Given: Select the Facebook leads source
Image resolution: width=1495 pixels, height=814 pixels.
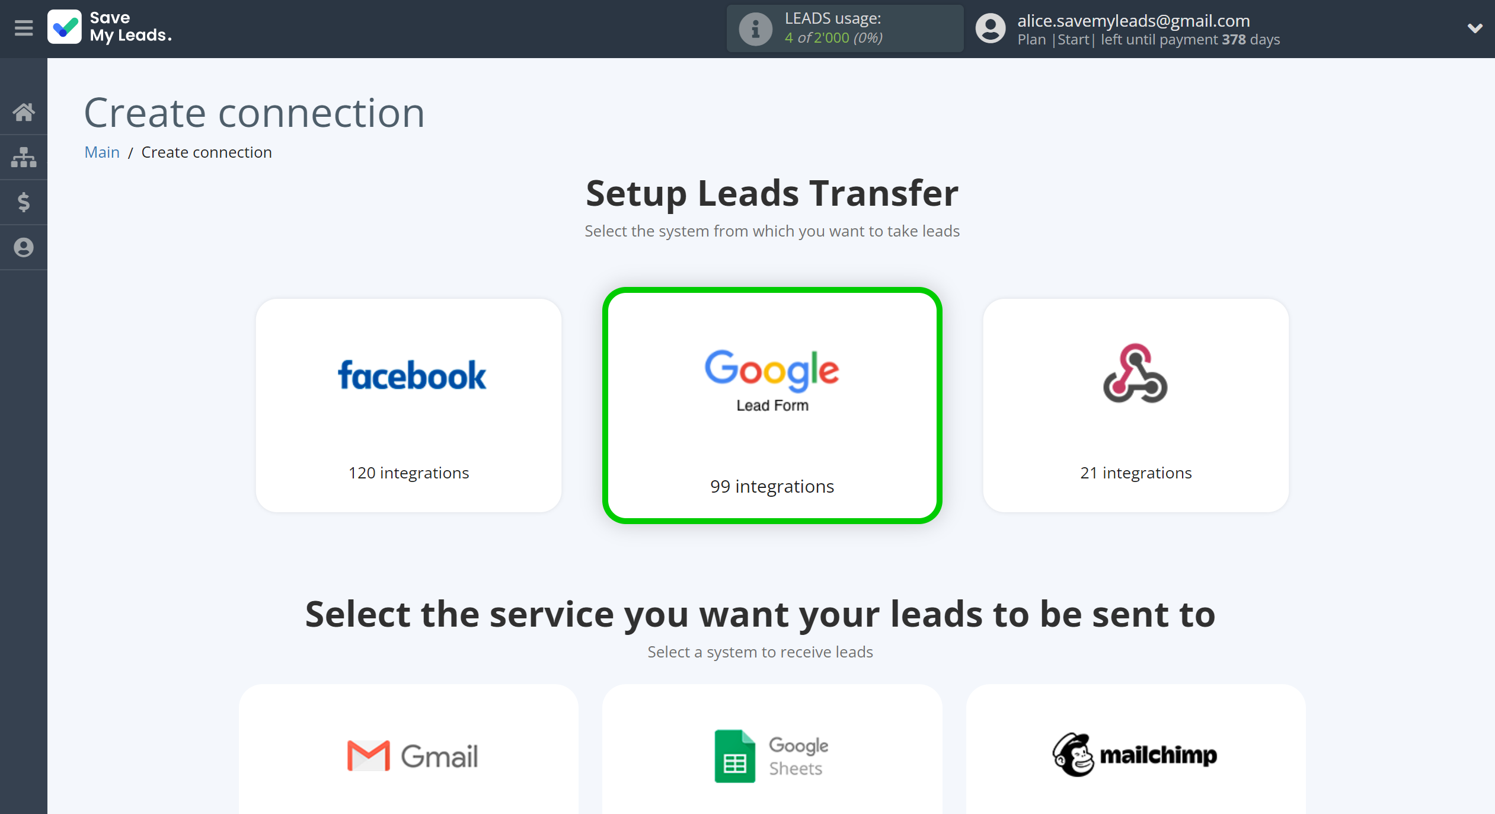Looking at the screenshot, I should point(409,401).
